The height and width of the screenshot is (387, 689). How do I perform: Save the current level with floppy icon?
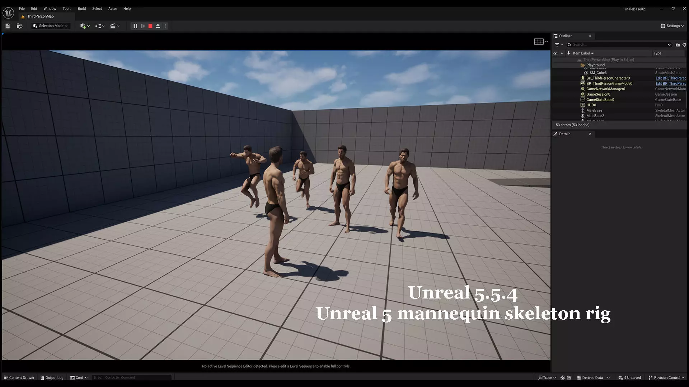click(x=8, y=26)
